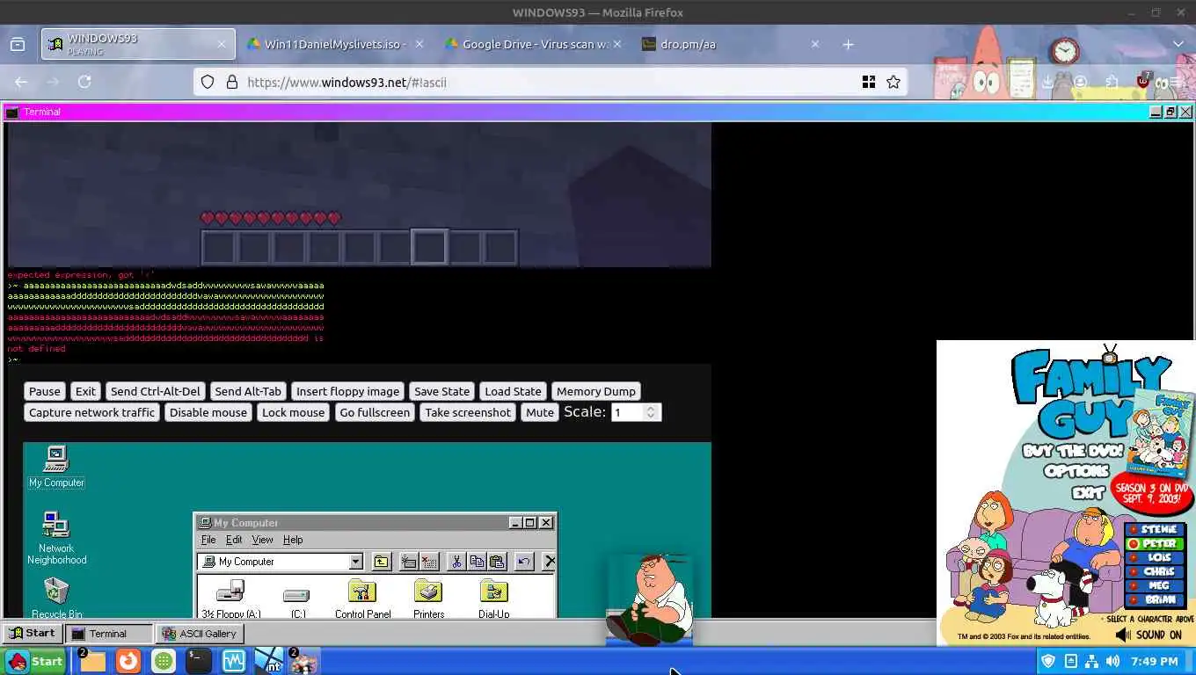Open the uBlock extension icon with badge 7
1196x675 pixels.
click(x=1143, y=81)
